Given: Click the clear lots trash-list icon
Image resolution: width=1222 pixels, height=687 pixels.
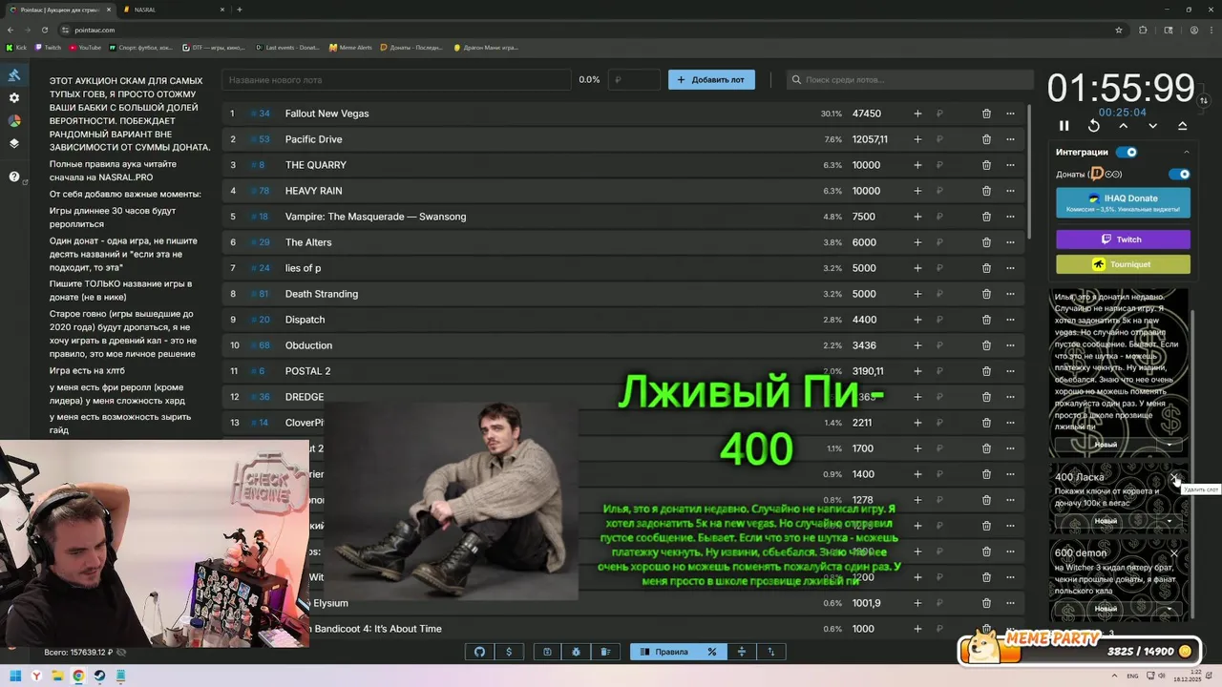Looking at the screenshot, I should pos(606,652).
